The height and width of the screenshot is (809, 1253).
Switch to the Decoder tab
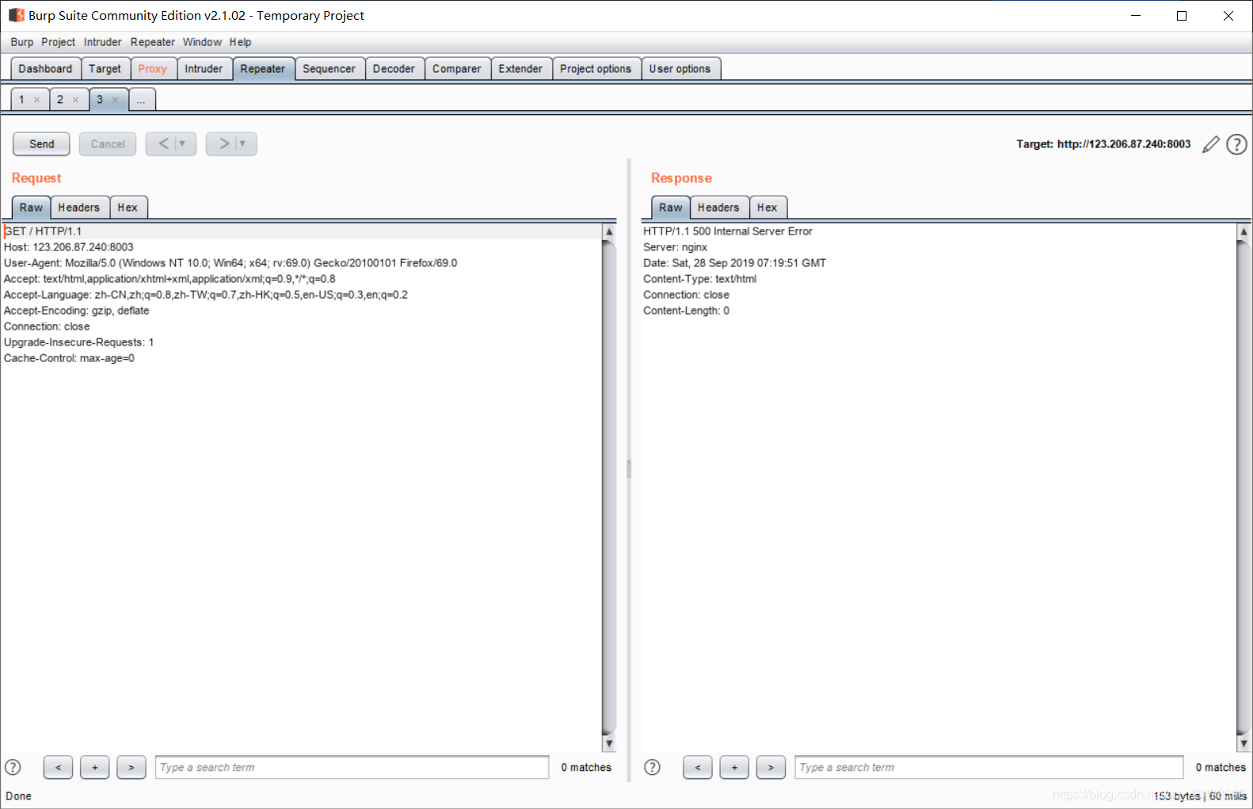[x=394, y=69]
